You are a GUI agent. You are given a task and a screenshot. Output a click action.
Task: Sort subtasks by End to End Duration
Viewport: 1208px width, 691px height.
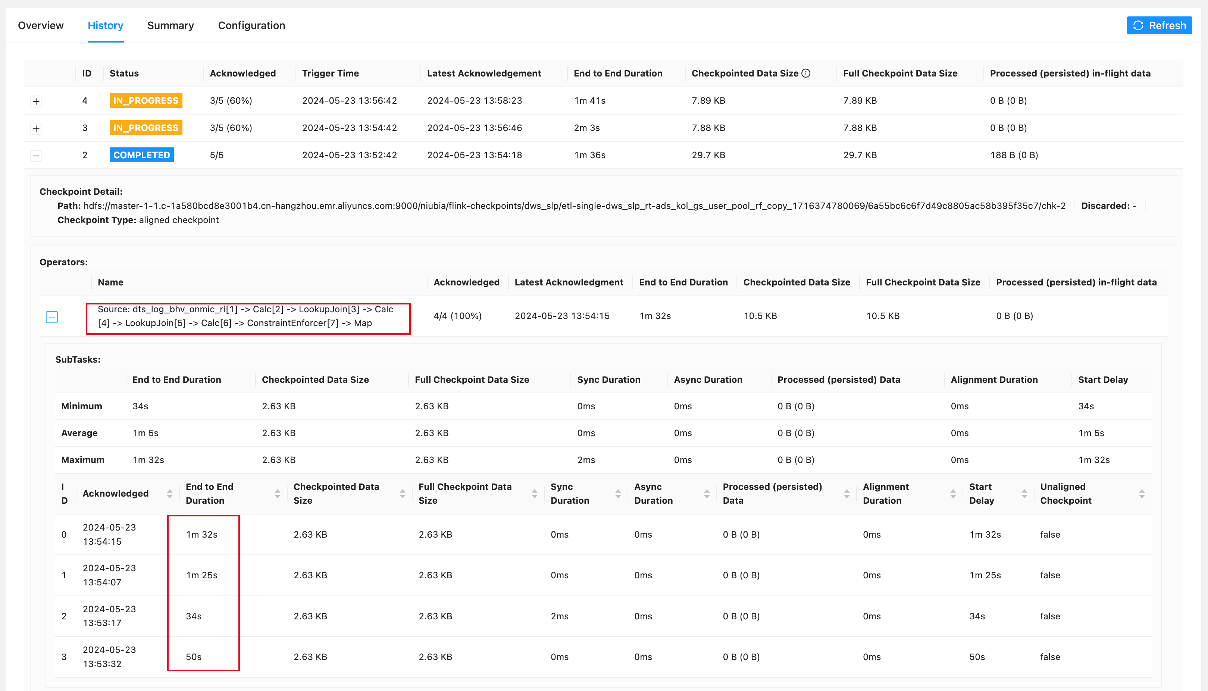pos(277,494)
